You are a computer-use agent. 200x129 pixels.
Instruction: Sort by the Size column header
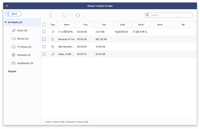(x=104, y=25)
